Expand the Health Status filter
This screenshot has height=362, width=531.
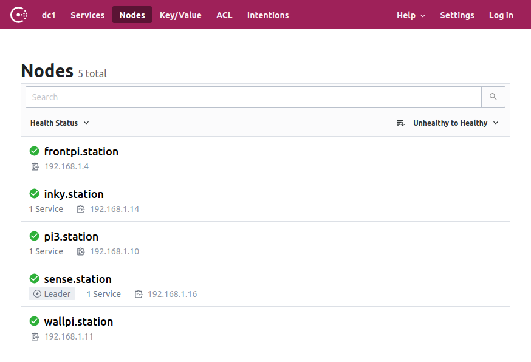pyautogui.click(x=60, y=123)
